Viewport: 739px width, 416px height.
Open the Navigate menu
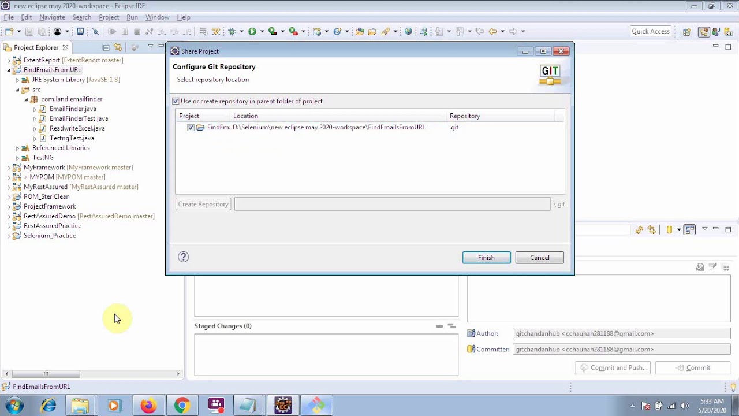click(52, 17)
